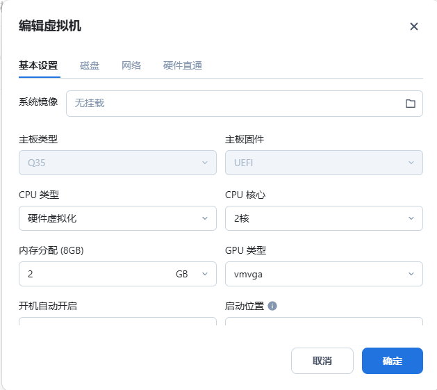
Task: Select the 硬件直通 tab
Action: (x=183, y=65)
